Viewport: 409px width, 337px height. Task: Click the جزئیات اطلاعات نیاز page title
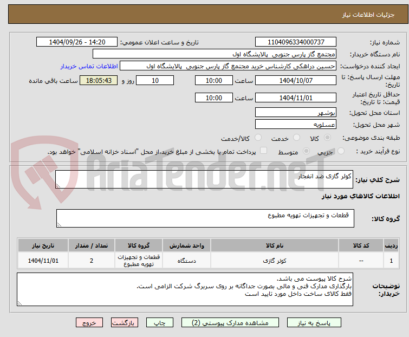[x=368, y=15]
